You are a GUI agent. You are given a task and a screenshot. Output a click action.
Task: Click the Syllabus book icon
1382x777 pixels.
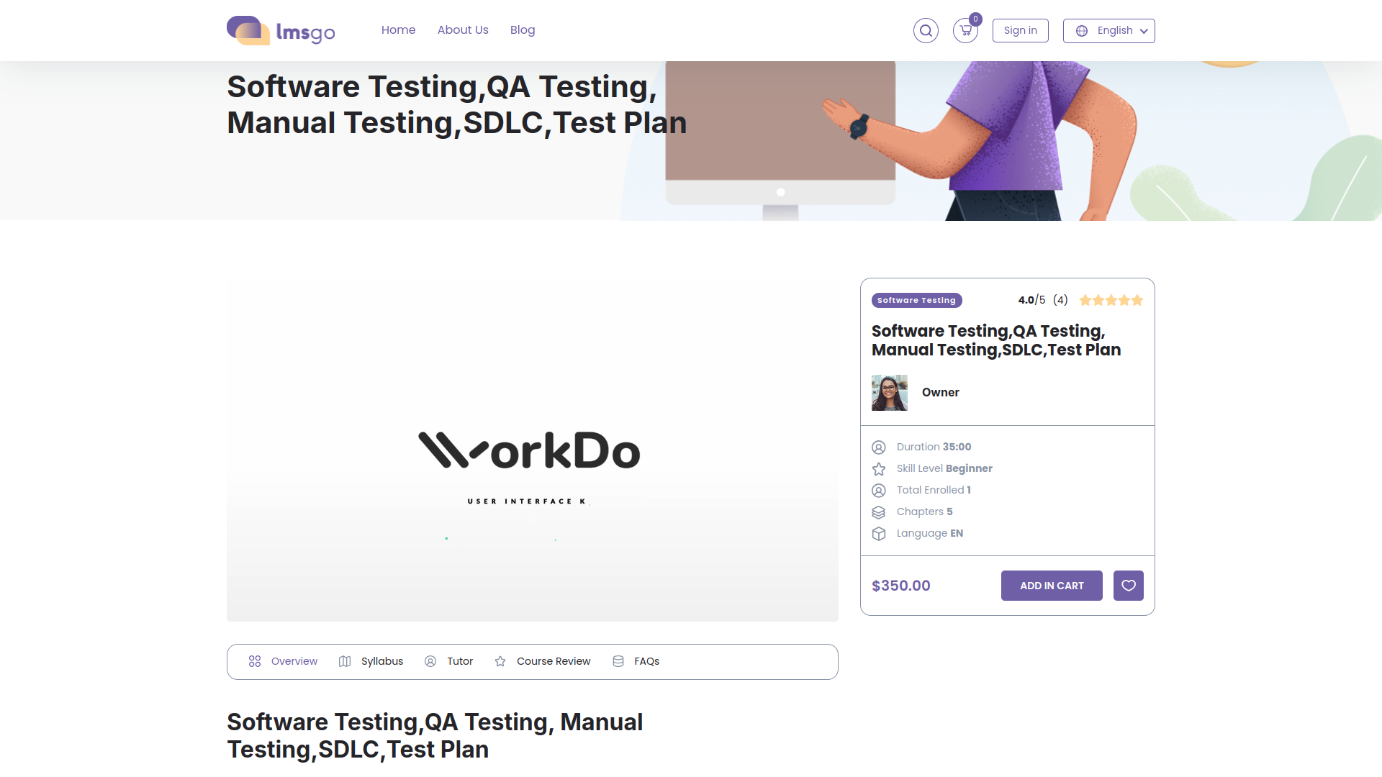coord(345,661)
